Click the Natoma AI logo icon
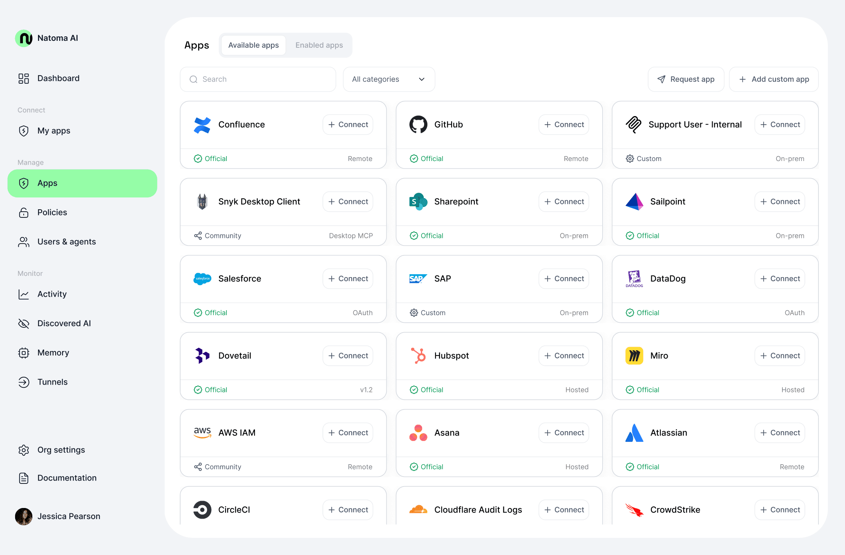 pyautogui.click(x=24, y=38)
